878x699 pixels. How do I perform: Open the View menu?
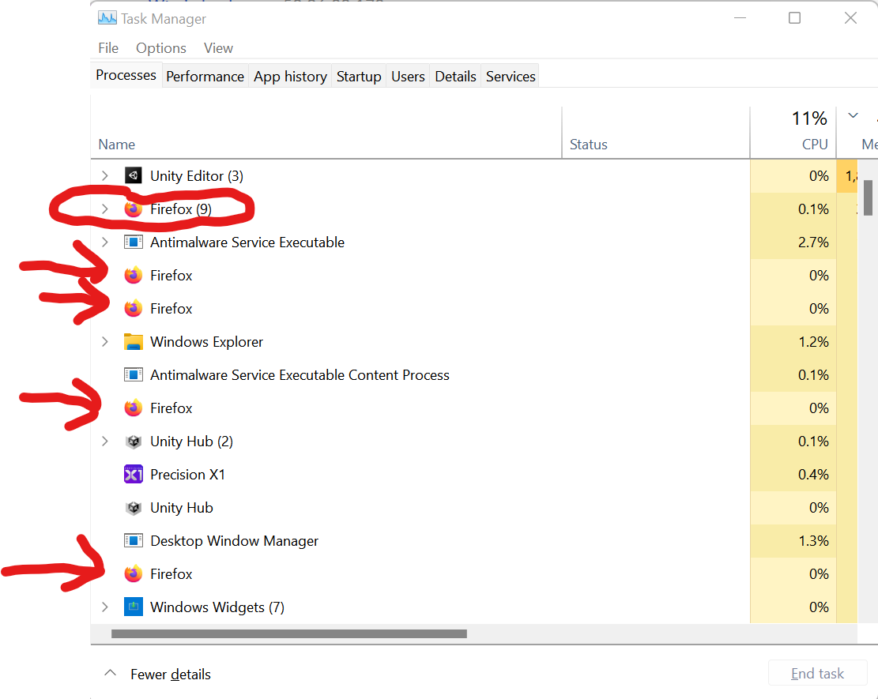pyautogui.click(x=218, y=48)
